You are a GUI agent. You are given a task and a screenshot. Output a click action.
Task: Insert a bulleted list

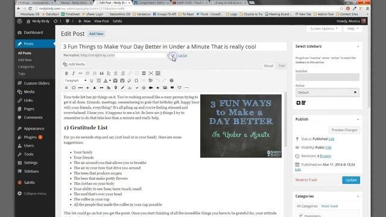tap(87, 74)
